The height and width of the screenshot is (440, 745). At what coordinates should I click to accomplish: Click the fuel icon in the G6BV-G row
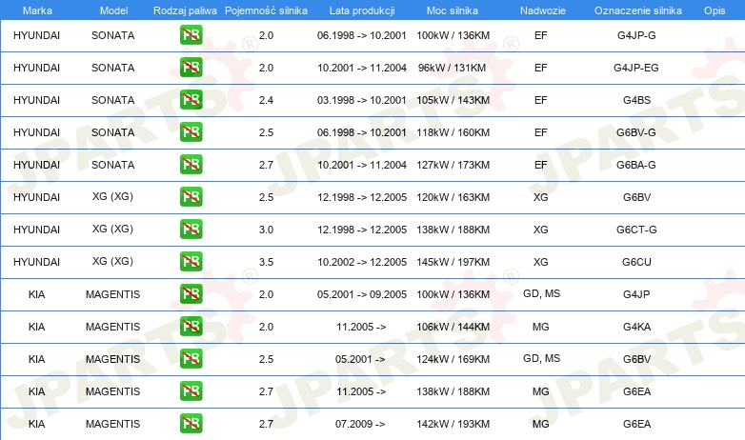[x=191, y=131]
